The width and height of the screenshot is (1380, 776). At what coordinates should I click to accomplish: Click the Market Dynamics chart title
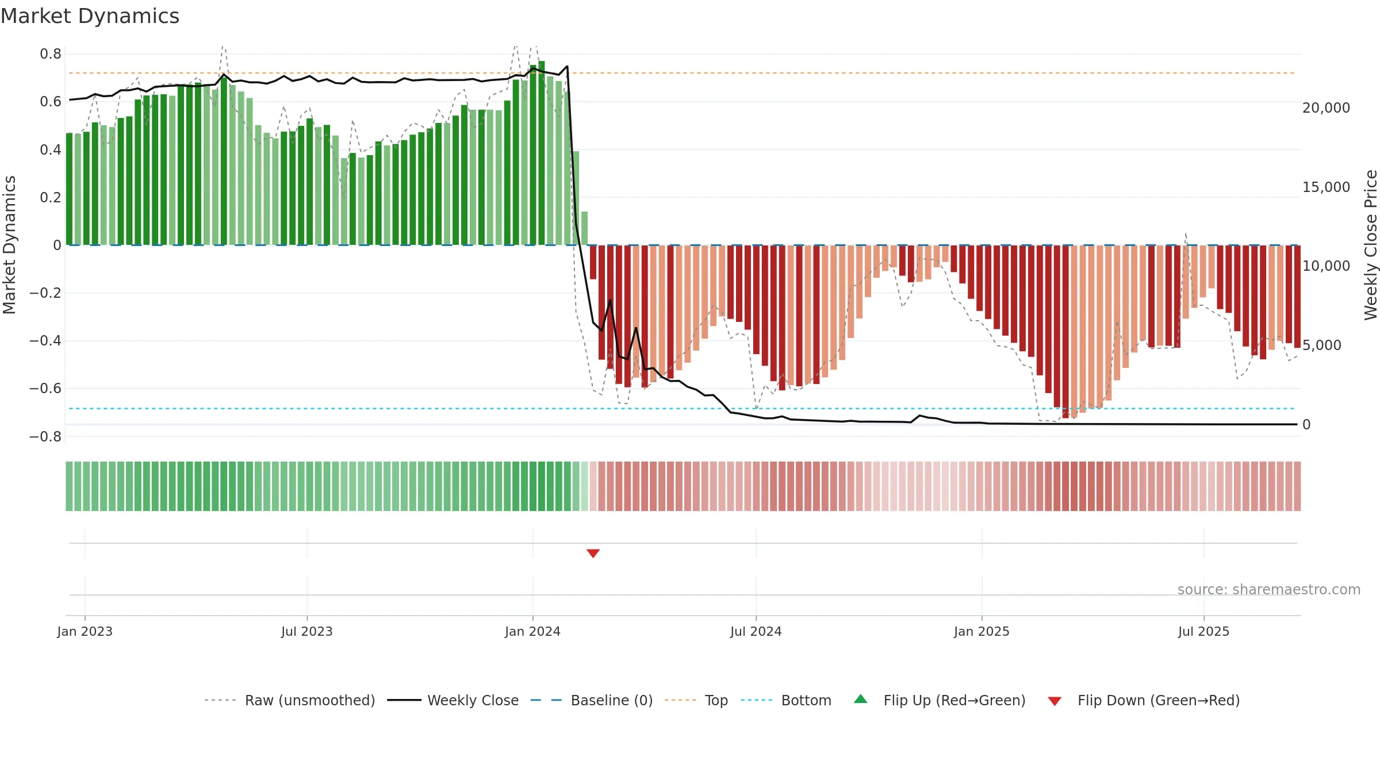click(90, 16)
